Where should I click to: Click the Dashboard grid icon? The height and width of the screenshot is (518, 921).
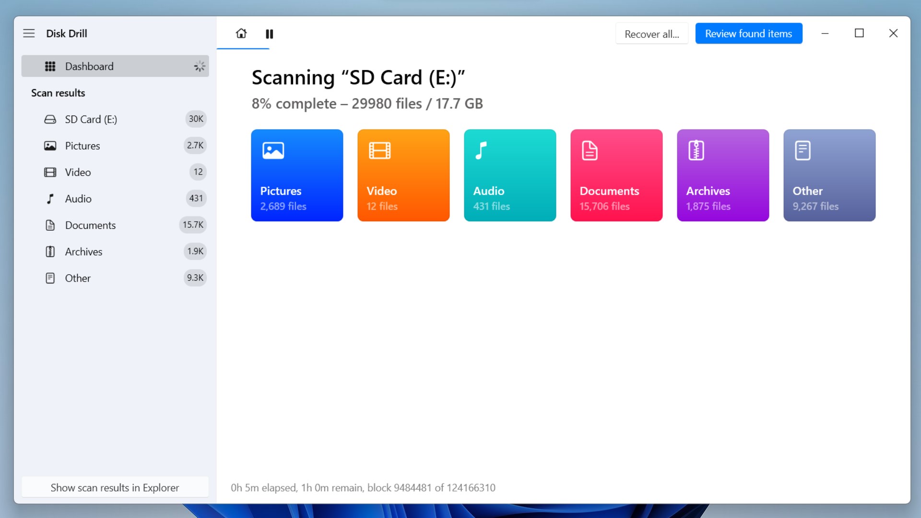50,66
